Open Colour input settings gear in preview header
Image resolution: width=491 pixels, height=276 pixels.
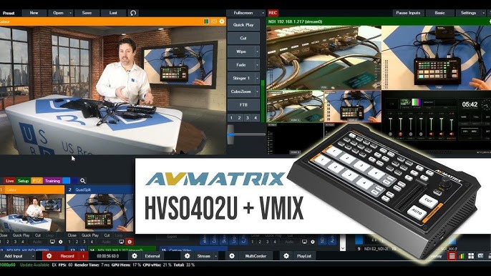pos(222,21)
